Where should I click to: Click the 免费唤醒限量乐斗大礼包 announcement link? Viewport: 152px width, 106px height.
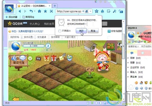28,31
